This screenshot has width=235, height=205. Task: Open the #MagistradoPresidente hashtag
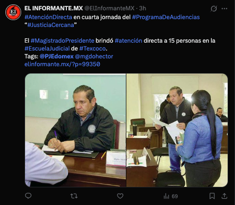pyautogui.click(x=62, y=41)
